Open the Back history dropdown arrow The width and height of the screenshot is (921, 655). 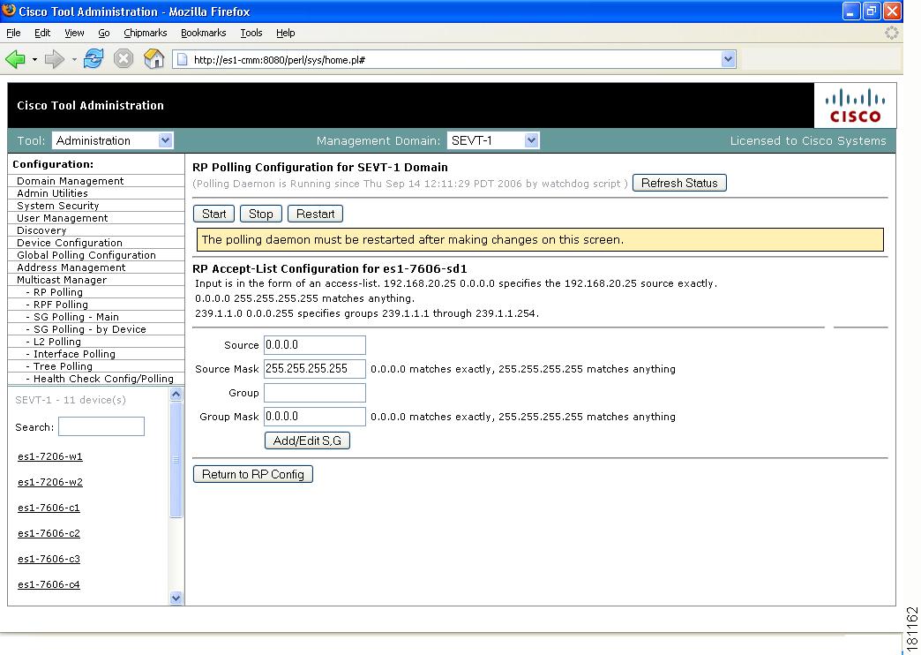[x=34, y=59]
